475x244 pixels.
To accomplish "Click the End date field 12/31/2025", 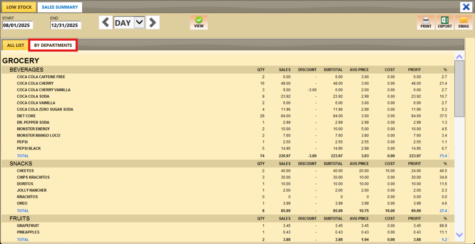I will 66,25.
